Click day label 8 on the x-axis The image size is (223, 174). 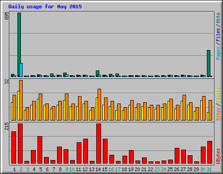[x=60, y=169]
